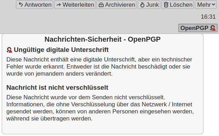The height and width of the screenshot is (136, 219).
Task: Click the Nachricht ist nicht verschlüsselt heading
Action: pos(57,88)
